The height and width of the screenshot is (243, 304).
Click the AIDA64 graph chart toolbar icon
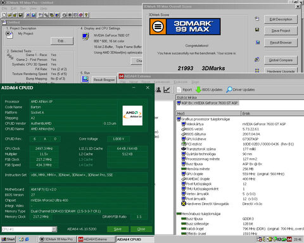click(x=167, y=90)
